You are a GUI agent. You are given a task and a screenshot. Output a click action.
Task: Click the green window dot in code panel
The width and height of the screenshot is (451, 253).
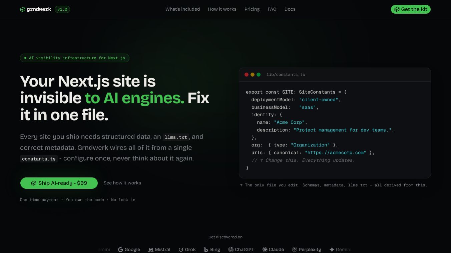tap(259, 75)
